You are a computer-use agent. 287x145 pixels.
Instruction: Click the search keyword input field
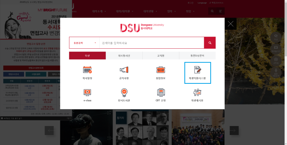click(152, 43)
